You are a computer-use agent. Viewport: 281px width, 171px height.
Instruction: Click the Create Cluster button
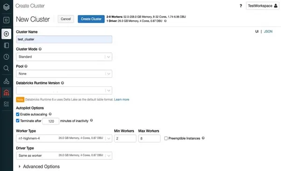91,19
